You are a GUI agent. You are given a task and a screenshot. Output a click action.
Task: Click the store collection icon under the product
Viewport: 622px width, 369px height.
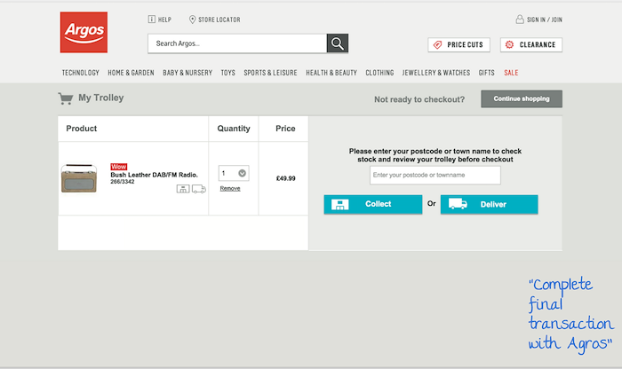pos(183,189)
